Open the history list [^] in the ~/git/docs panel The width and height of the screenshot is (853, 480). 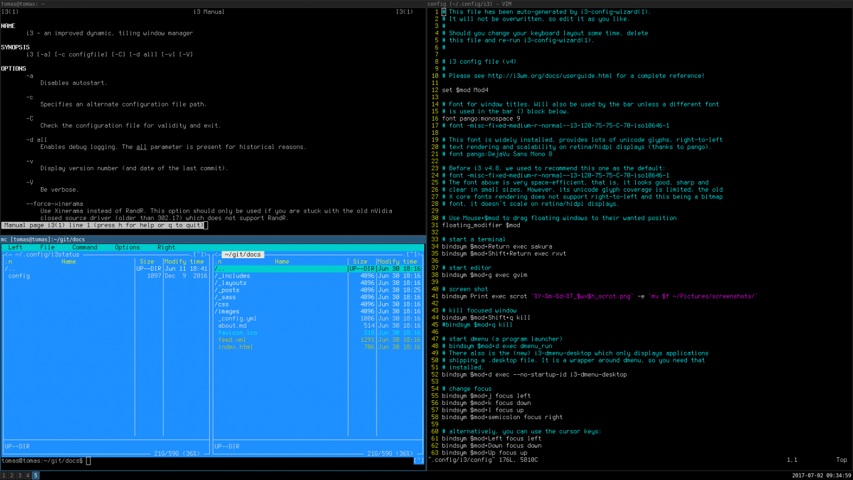click(412, 255)
